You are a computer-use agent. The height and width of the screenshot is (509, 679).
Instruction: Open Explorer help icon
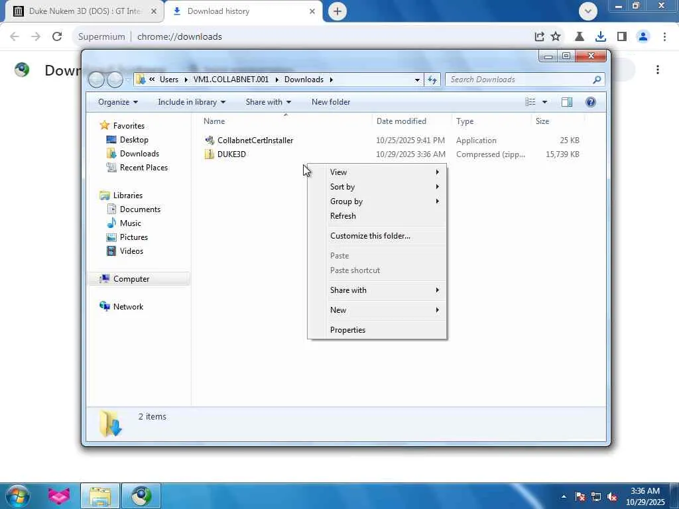[591, 101]
